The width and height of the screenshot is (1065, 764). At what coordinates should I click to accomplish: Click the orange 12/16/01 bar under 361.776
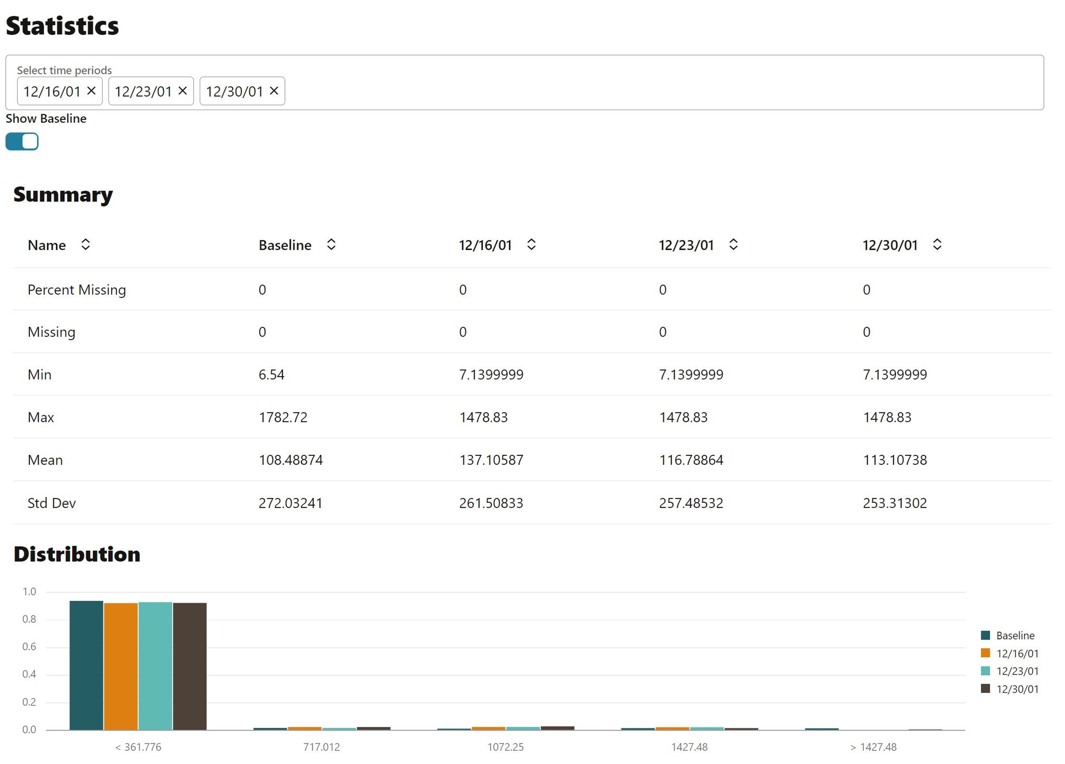pyautogui.click(x=121, y=666)
